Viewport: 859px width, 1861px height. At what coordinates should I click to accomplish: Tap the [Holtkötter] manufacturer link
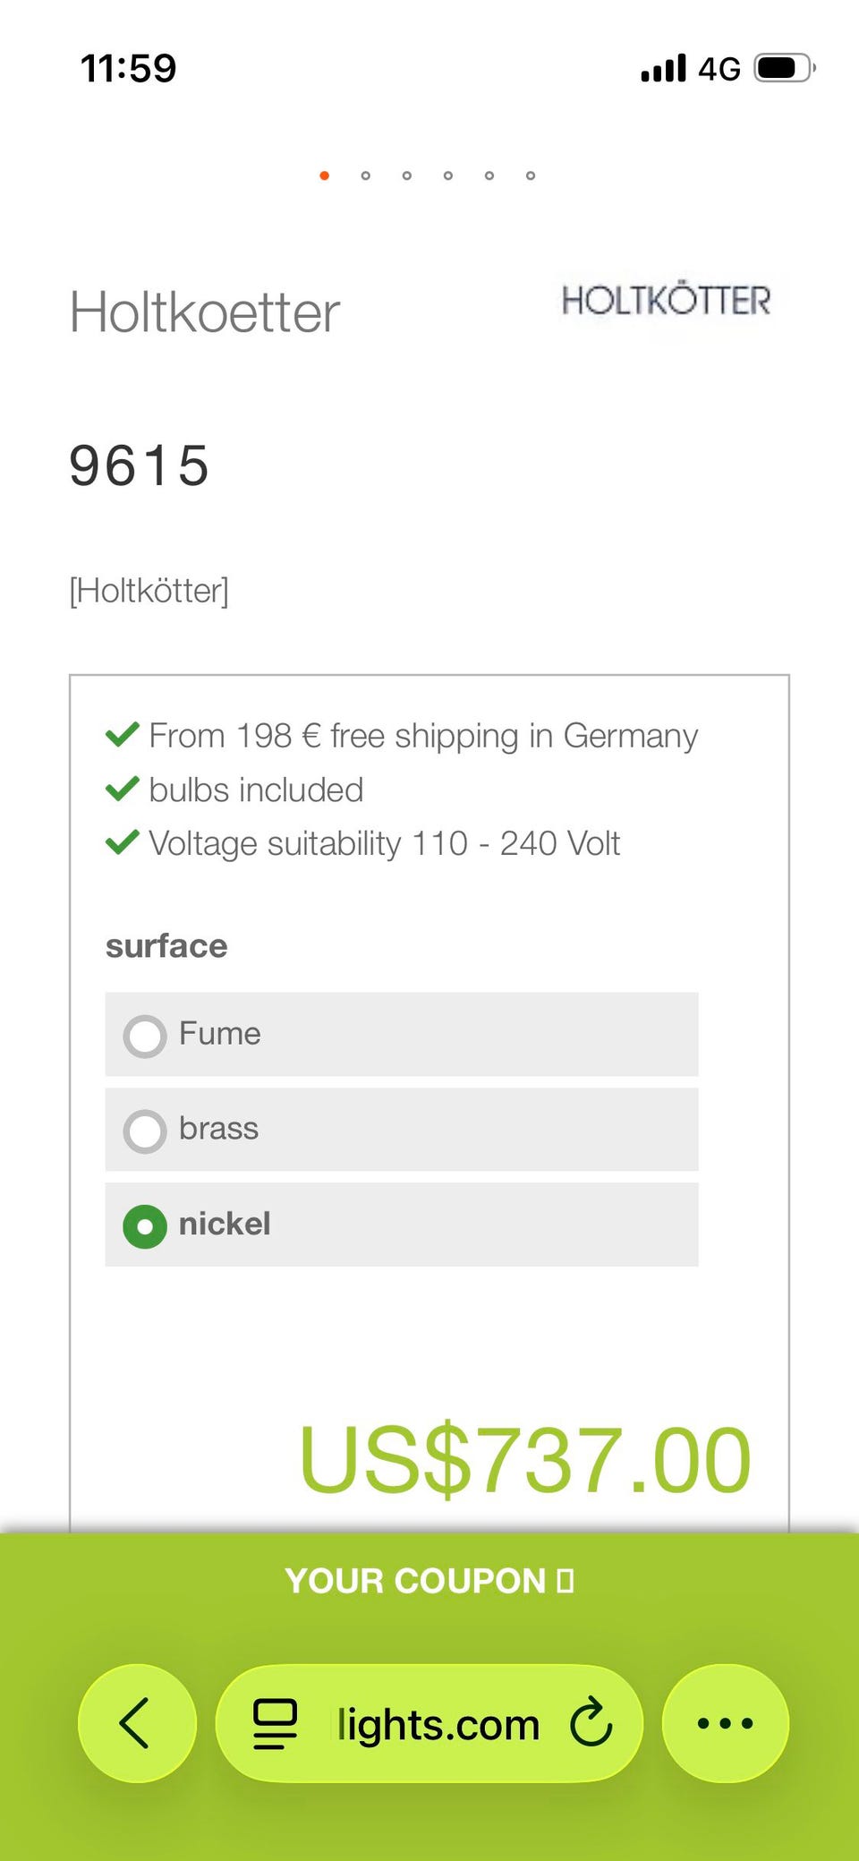[149, 591]
